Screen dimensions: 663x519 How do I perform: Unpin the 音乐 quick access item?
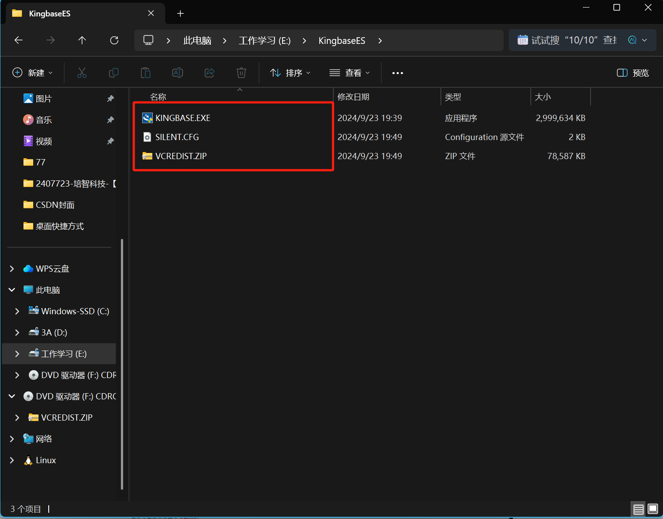tap(110, 120)
